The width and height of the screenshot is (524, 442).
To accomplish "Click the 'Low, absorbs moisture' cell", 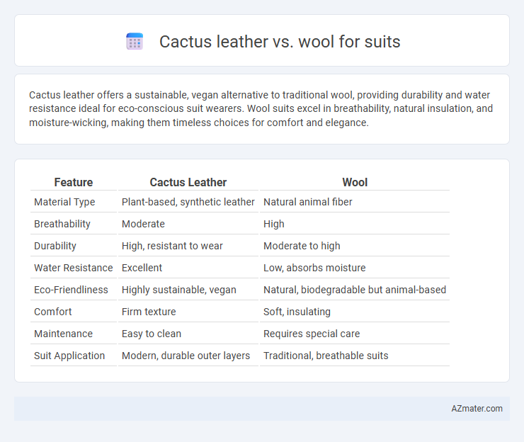I will (x=314, y=268).
